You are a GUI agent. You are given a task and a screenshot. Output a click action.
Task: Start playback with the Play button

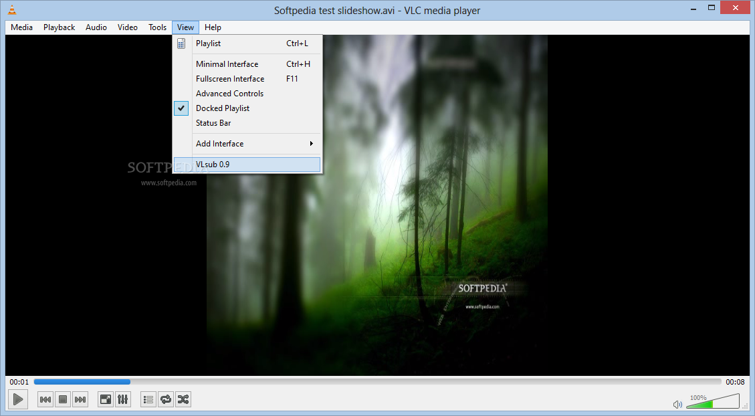pyautogui.click(x=18, y=399)
